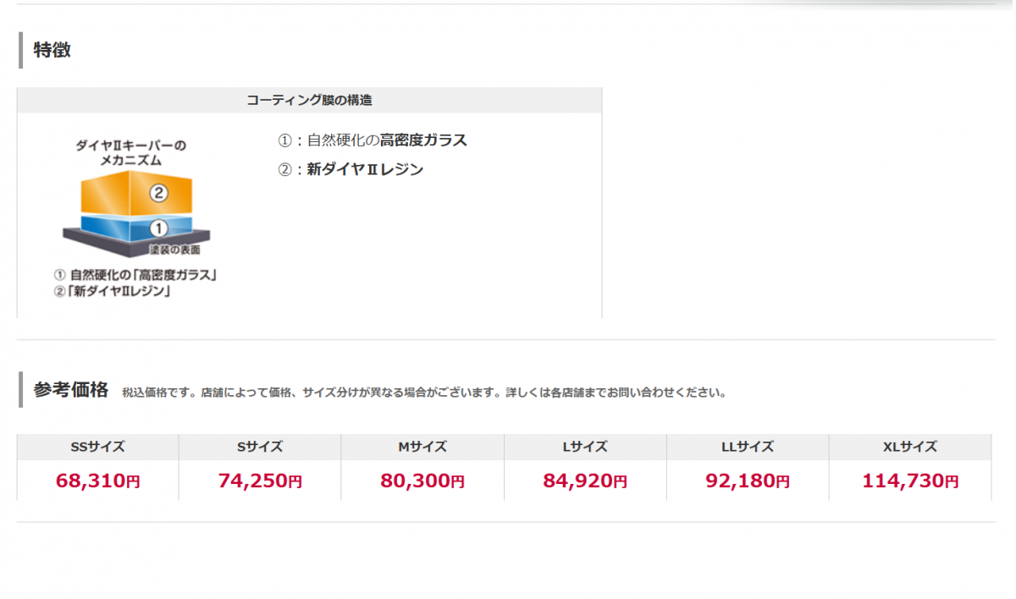The image size is (1016, 599).
Task: Click the 参考価格 section heading
Action: tap(71, 390)
